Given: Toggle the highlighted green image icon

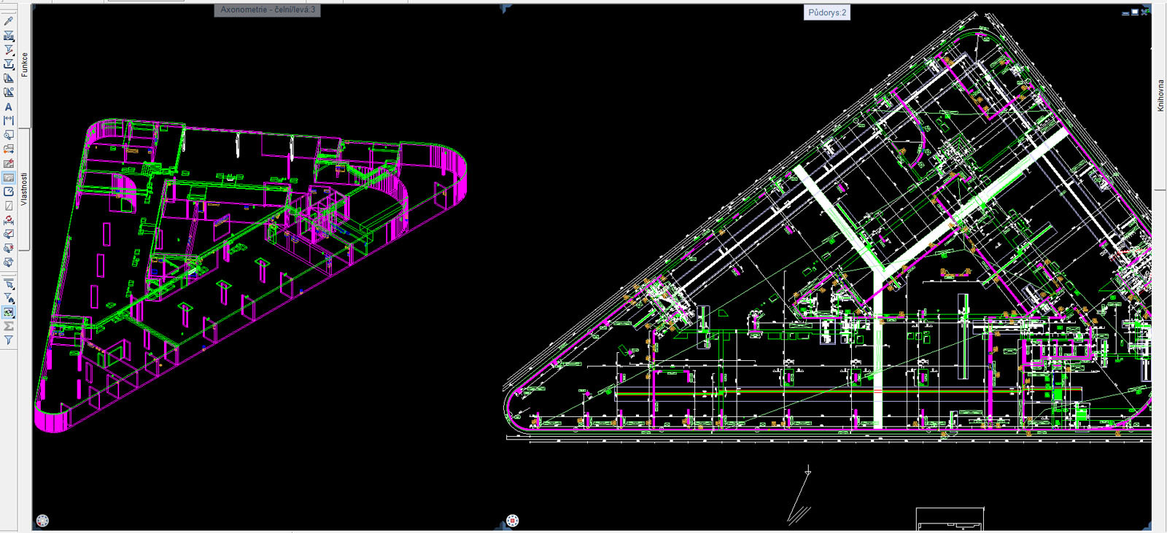Looking at the screenshot, I should 9,312.
